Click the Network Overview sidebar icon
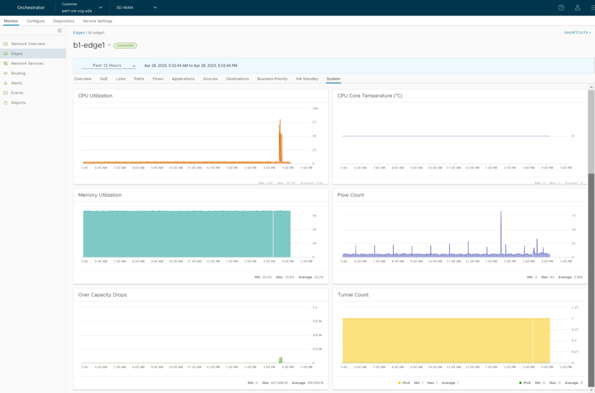 6,44
